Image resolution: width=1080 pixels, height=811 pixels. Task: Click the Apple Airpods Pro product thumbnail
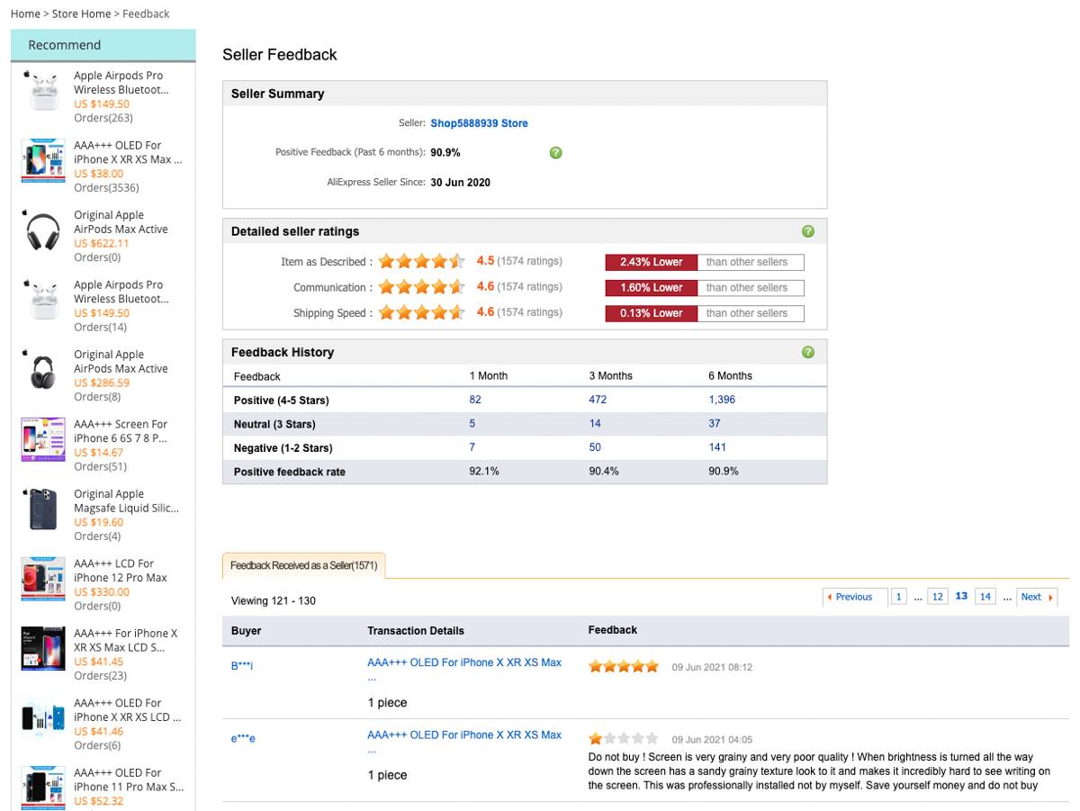[x=40, y=89]
